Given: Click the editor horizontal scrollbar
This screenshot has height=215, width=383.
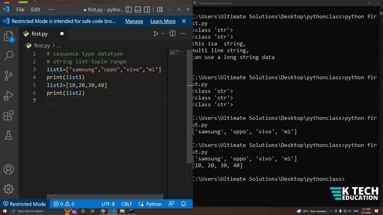Looking at the screenshot, I should 105,196.
